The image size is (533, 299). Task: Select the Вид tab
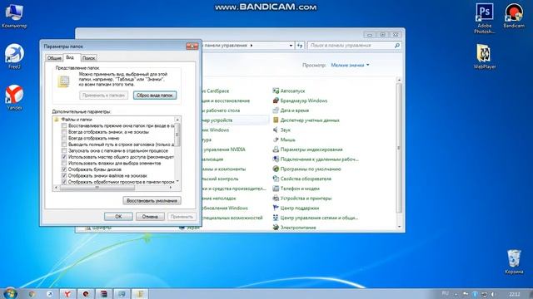point(70,57)
